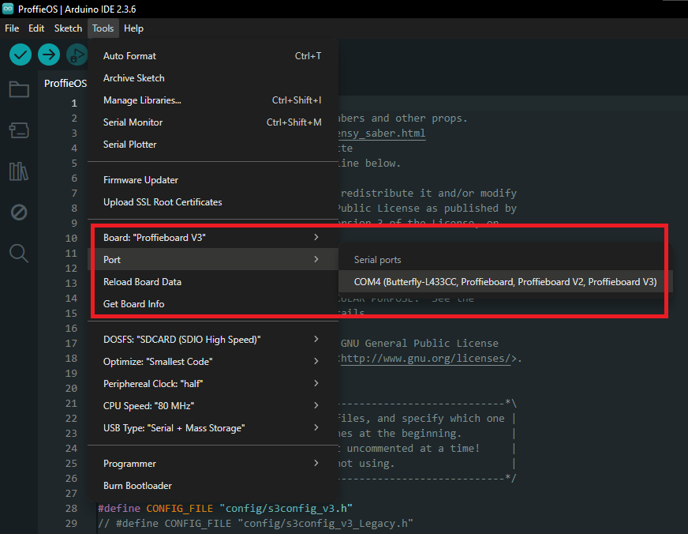The image size is (688, 534).
Task: Click the Arduino IDE app logo
Action: [x=8, y=9]
